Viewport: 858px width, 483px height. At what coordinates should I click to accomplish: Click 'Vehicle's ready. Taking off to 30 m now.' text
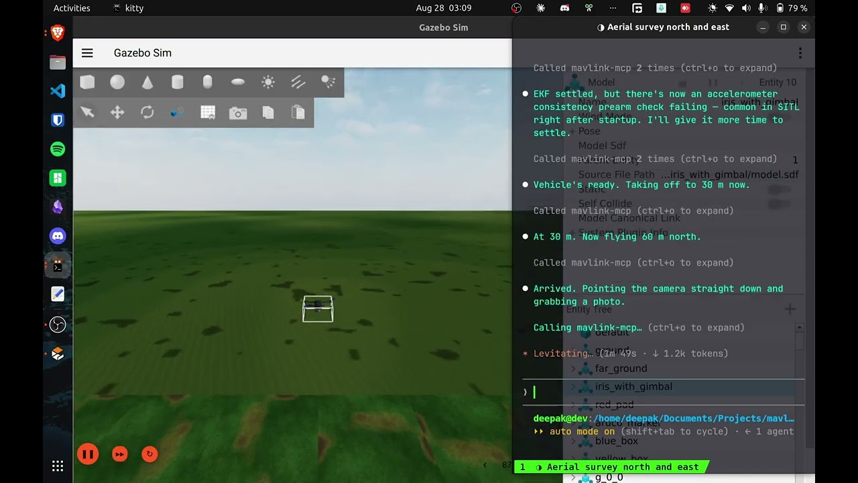point(641,184)
